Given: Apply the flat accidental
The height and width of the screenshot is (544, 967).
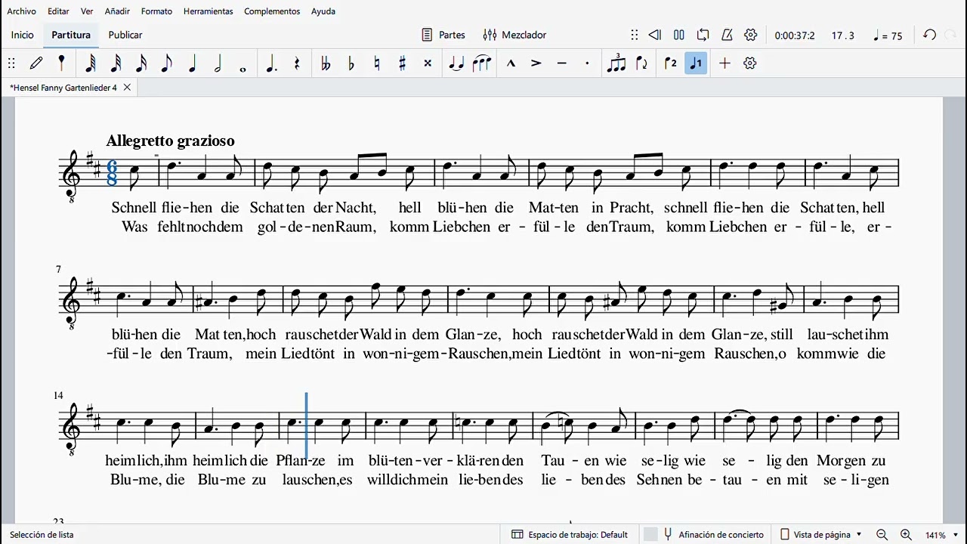Looking at the screenshot, I should pyautogui.click(x=351, y=63).
